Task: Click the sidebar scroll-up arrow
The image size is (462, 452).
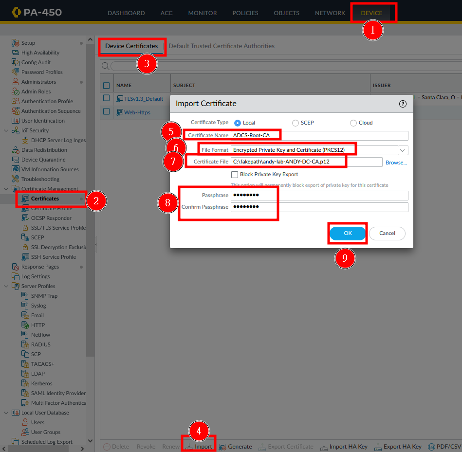Action: coord(90,39)
